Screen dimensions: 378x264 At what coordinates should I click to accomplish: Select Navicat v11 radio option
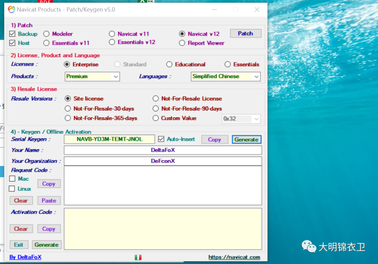(112, 34)
